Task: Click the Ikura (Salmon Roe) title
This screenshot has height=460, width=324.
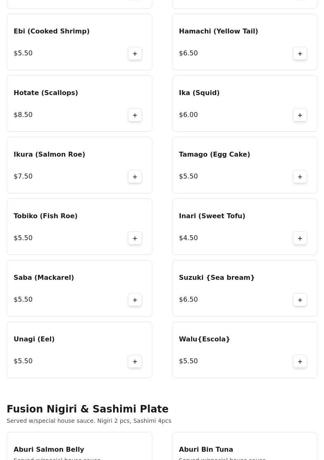Action: click(49, 154)
